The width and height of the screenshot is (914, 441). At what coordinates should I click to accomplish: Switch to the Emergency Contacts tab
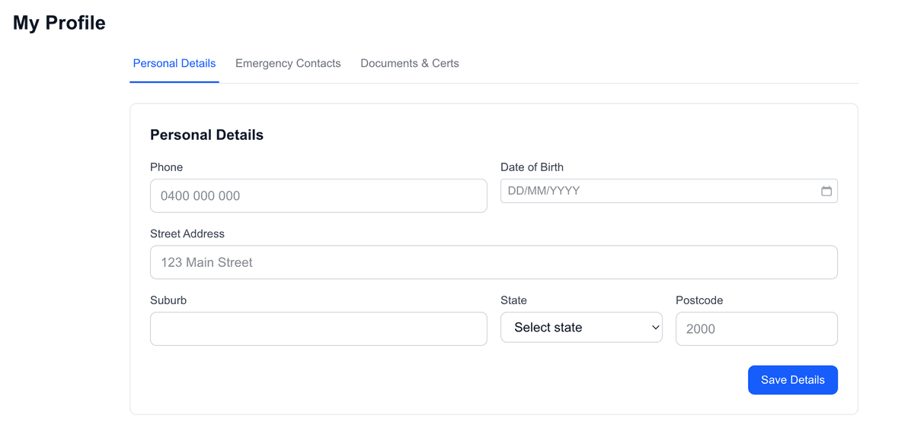pos(288,63)
